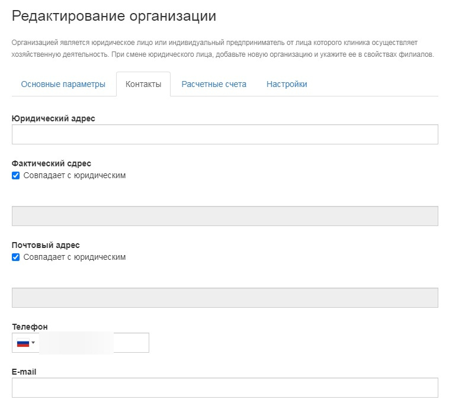Click the Russian flag icon in Телефон
The image size is (449, 406).
[23, 343]
